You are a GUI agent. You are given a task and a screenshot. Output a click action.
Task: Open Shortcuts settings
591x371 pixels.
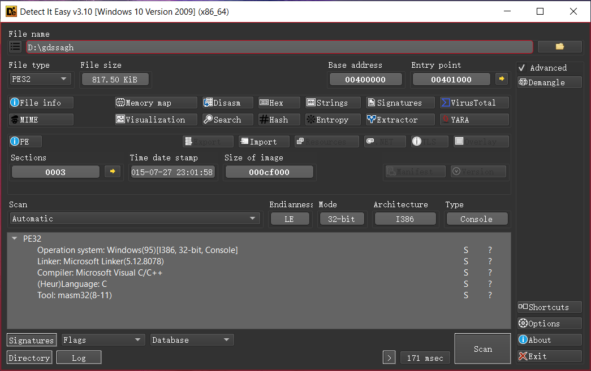pyautogui.click(x=549, y=307)
